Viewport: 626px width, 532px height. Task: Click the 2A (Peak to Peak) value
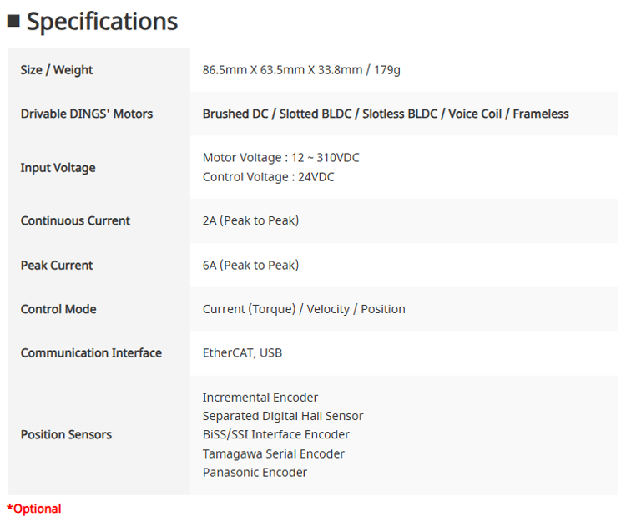click(x=250, y=220)
